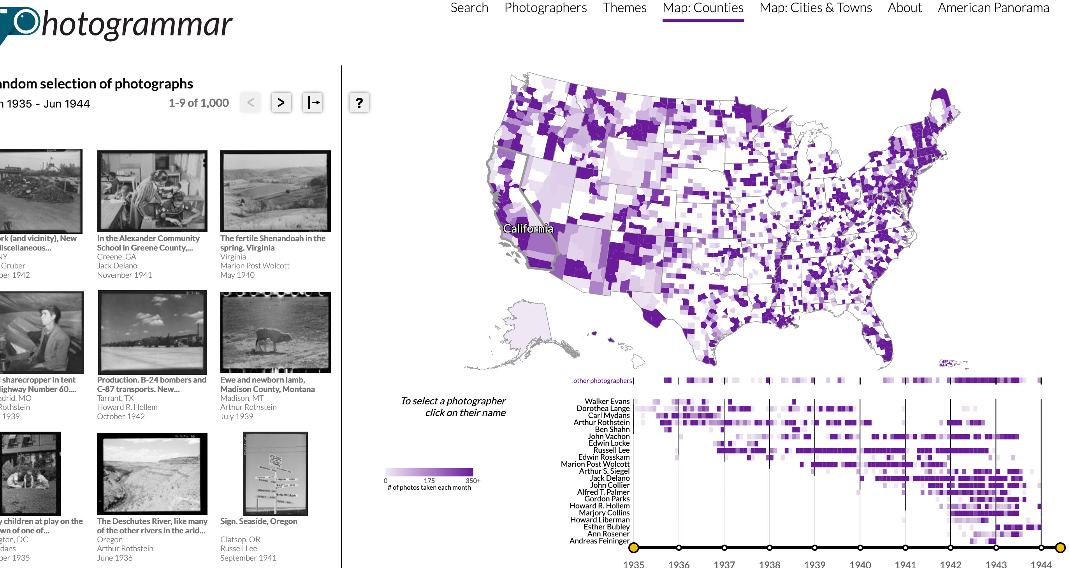This screenshot has height=568, width=1069.
Task: Select photographer Alfred T. Palmer
Action: tap(603, 492)
